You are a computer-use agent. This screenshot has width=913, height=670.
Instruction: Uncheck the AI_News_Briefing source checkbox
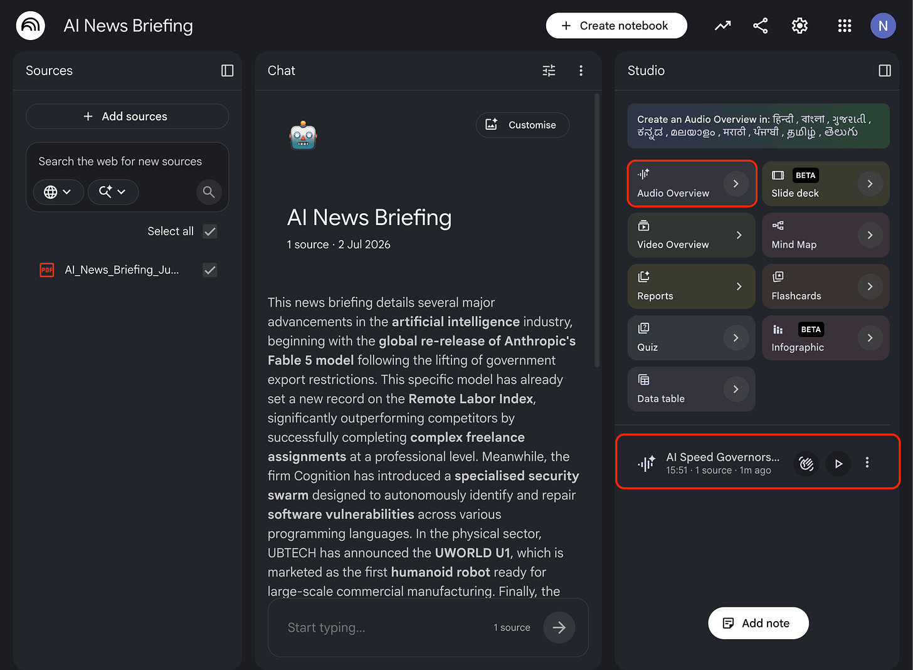click(x=210, y=270)
